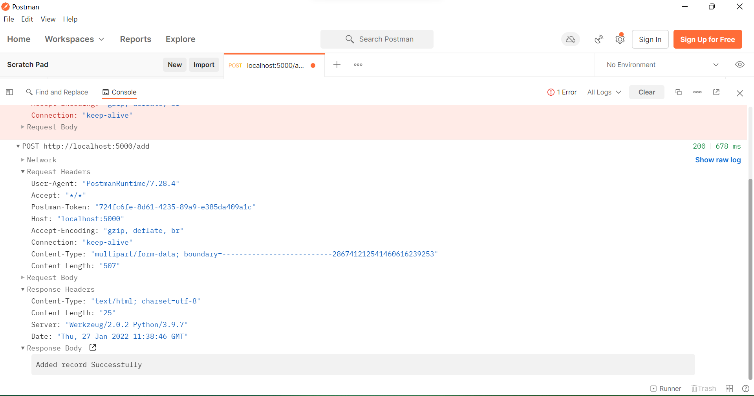754x396 pixels.
Task: Open the View menu
Action: tap(48, 19)
